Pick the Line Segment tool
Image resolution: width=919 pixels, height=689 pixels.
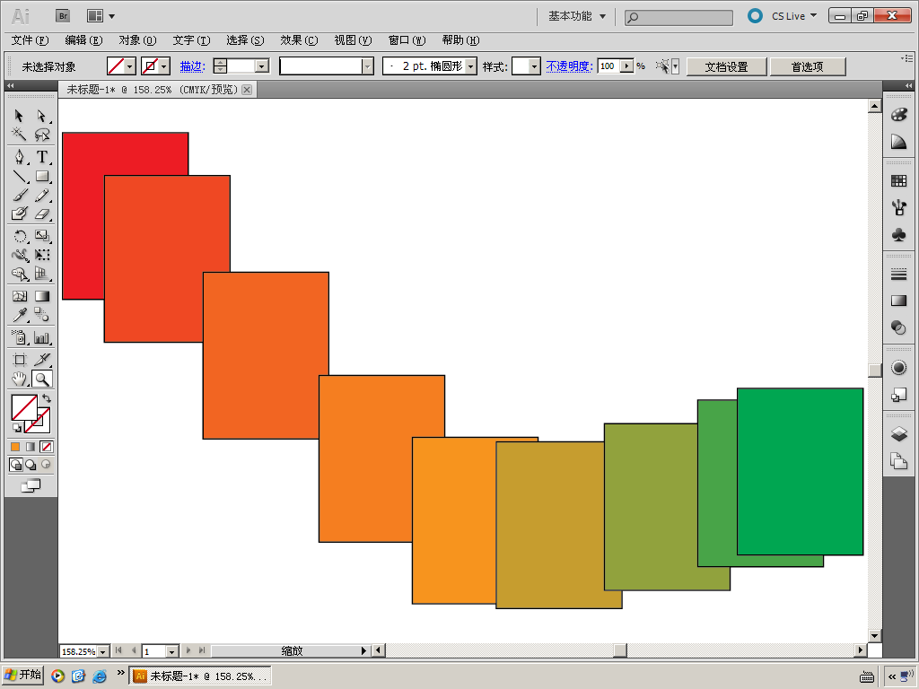pos(20,176)
